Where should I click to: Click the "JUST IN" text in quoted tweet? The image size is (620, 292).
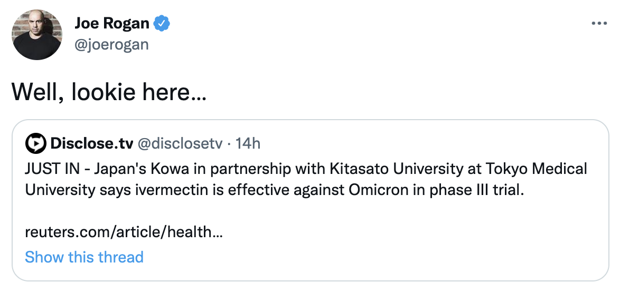(x=50, y=169)
